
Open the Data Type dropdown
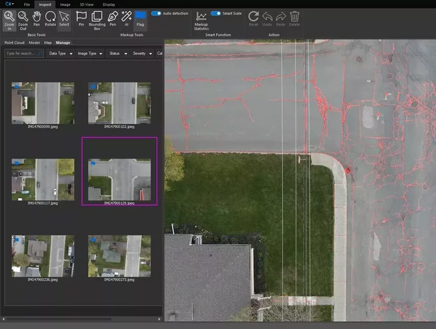coord(61,54)
